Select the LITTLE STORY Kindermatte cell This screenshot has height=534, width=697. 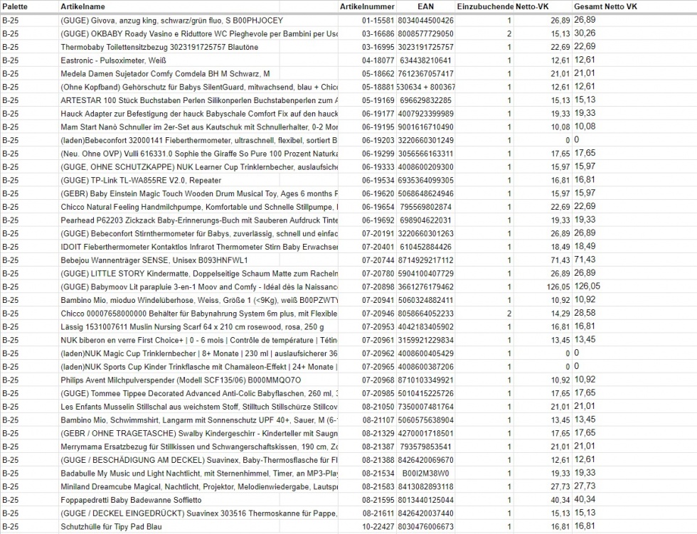(198, 274)
